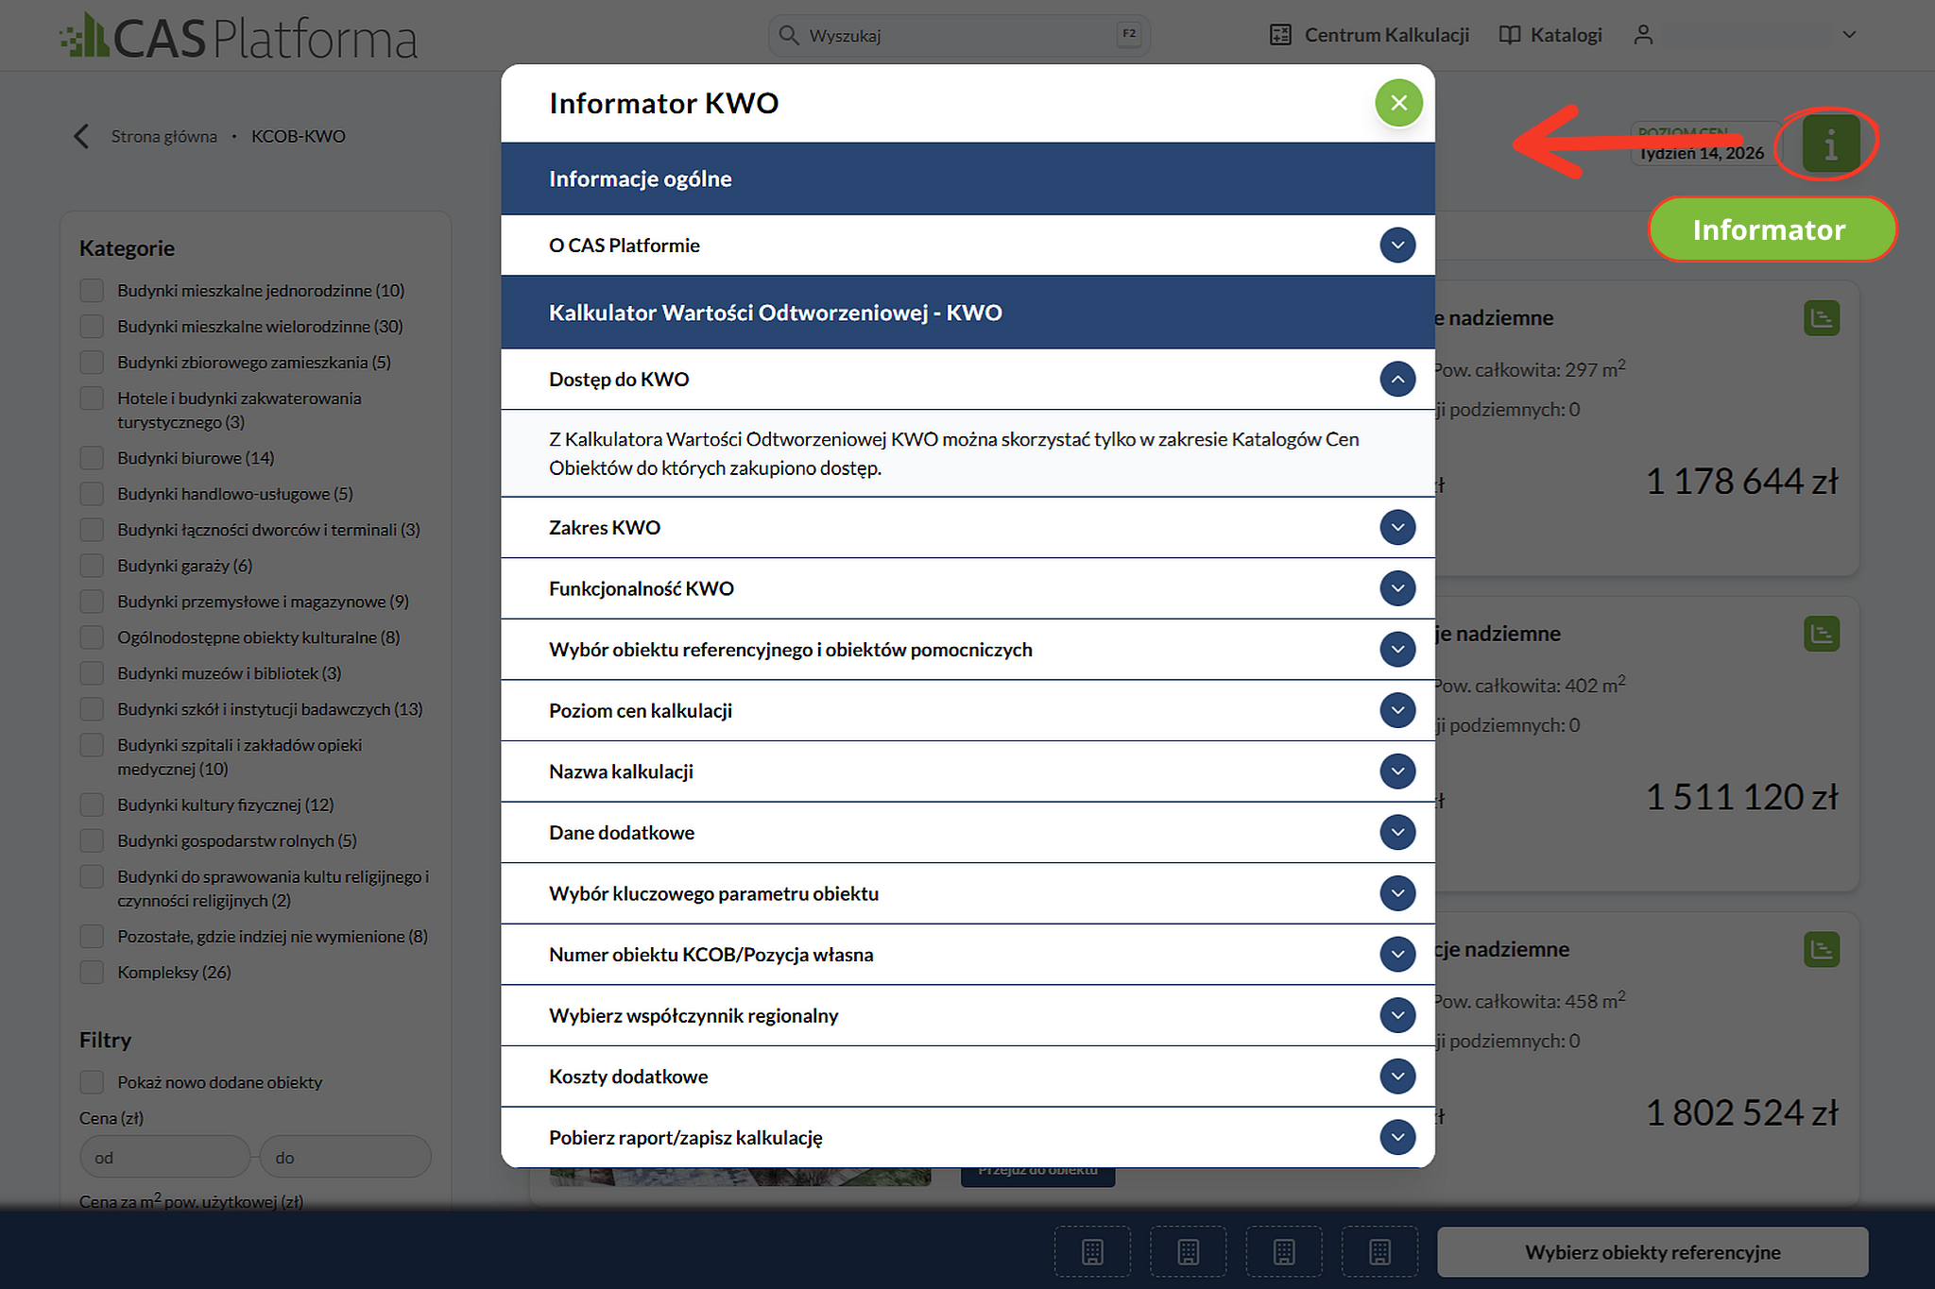Close the Informator KWO dialog
Screen dimensions: 1935x1289
pyautogui.click(x=1398, y=103)
